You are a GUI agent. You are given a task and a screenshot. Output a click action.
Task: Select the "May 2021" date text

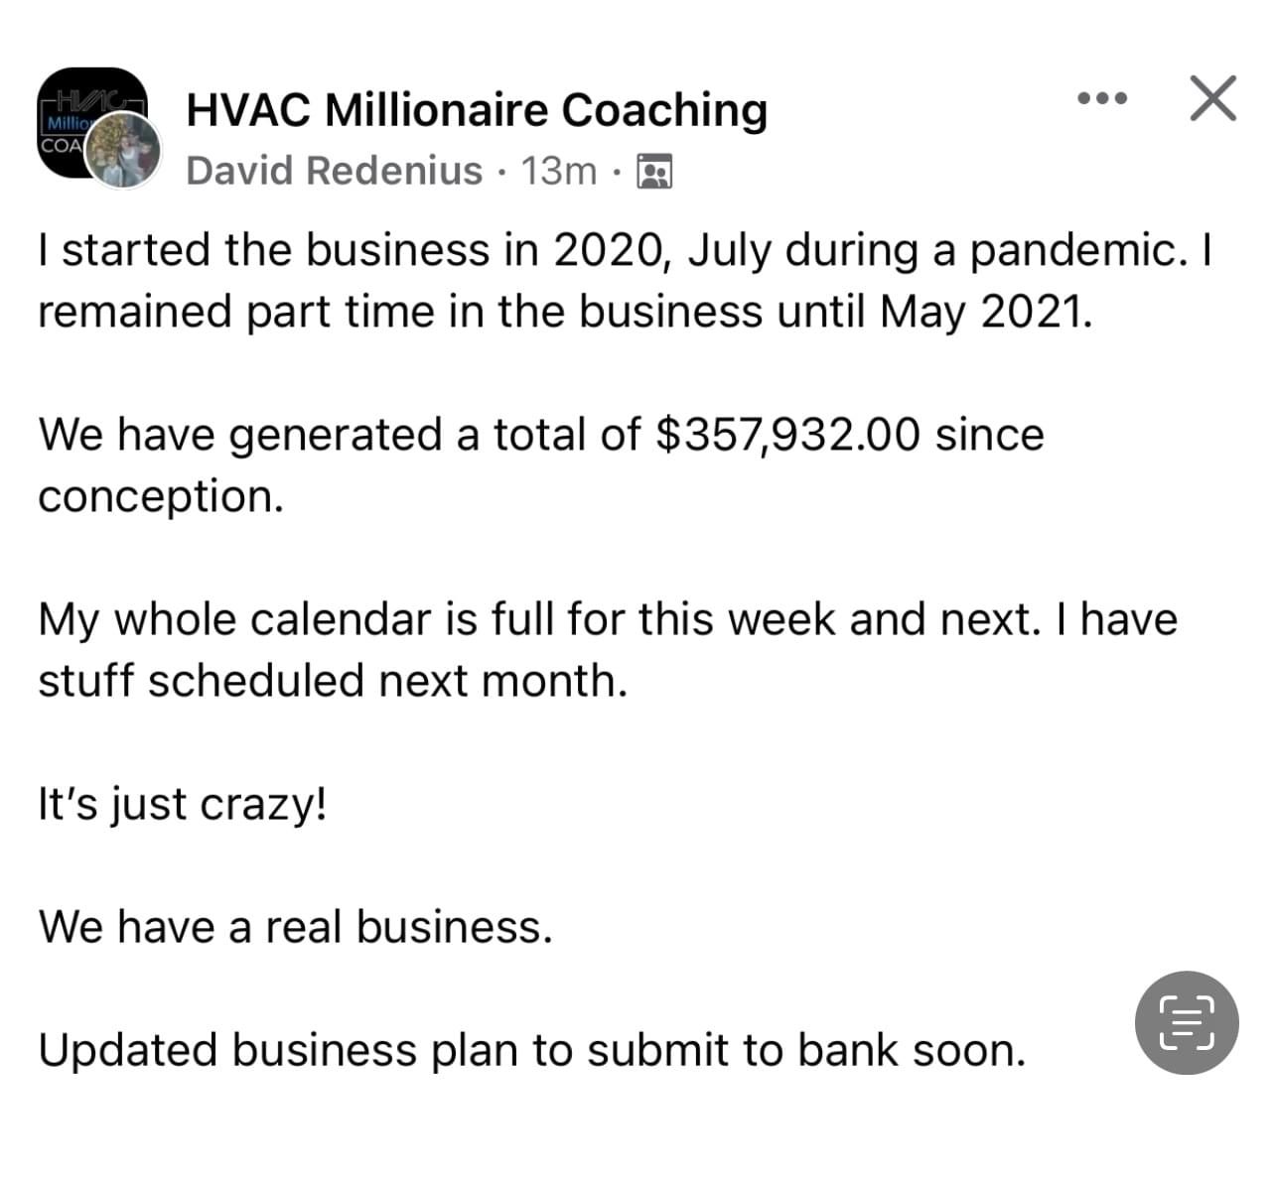click(x=985, y=312)
